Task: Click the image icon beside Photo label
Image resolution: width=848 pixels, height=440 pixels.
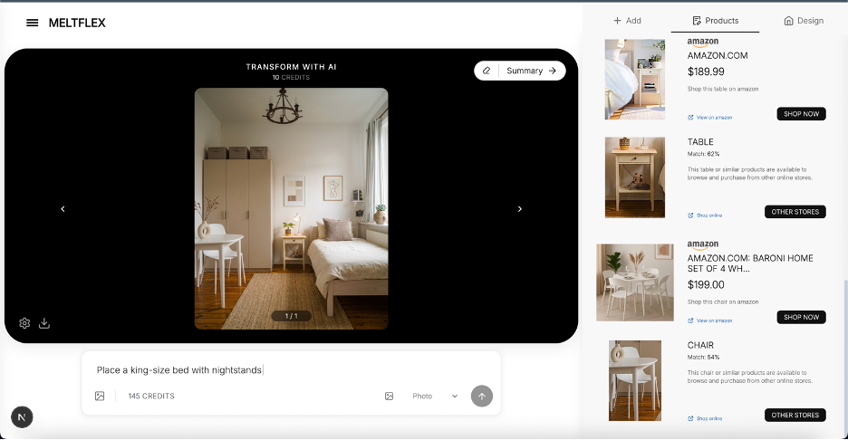Action: click(389, 396)
